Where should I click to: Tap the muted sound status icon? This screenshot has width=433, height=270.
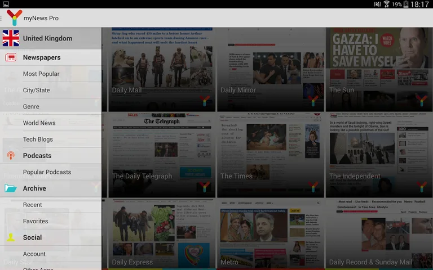(x=378, y=4)
